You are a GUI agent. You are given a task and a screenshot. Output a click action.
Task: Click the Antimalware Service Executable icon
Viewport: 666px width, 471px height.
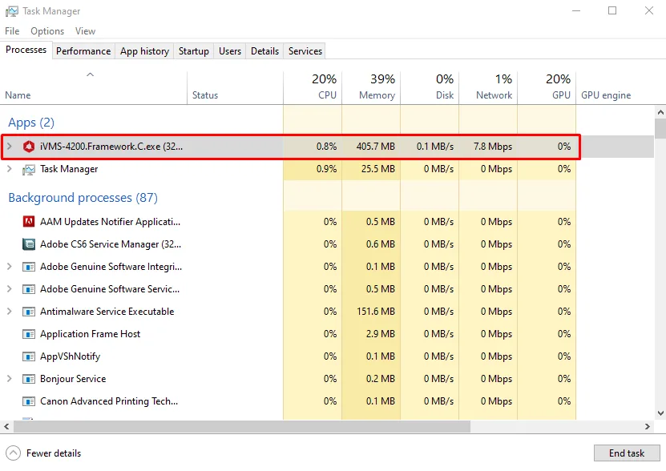point(29,312)
